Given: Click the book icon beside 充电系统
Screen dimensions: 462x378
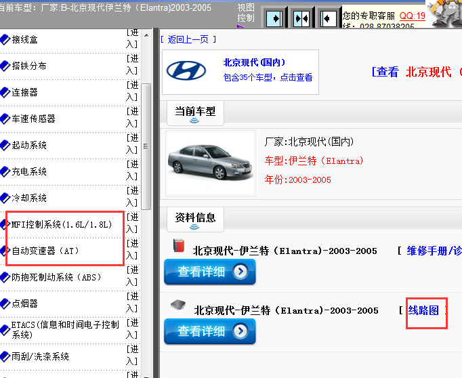Looking at the screenshot, I should (x=5, y=171).
